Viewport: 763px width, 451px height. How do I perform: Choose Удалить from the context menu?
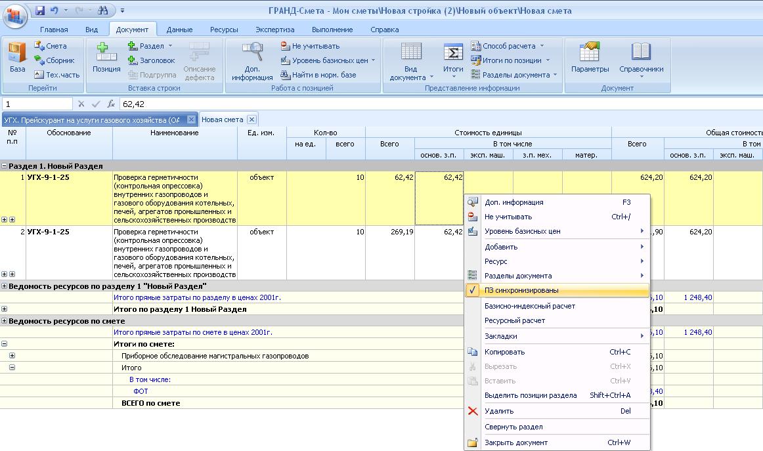(498, 411)
